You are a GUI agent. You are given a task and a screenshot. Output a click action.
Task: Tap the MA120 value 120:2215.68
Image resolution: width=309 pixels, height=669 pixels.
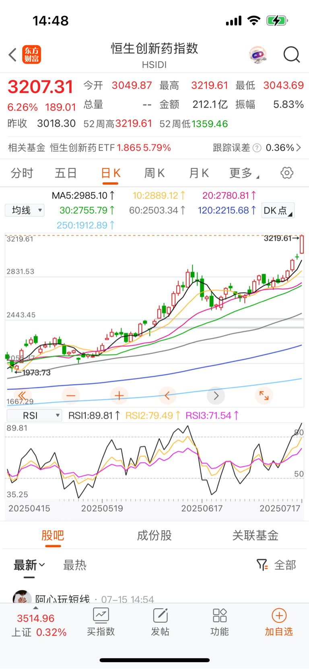click(x=227, y=210)
